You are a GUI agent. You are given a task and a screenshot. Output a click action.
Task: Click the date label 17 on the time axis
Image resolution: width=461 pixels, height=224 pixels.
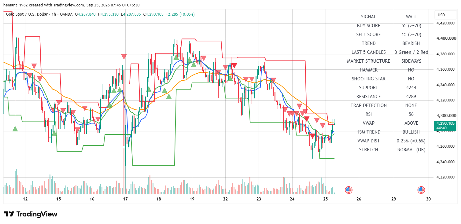click(x=125, y=199)
